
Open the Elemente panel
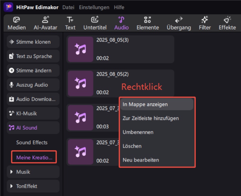tap(148, 24)
